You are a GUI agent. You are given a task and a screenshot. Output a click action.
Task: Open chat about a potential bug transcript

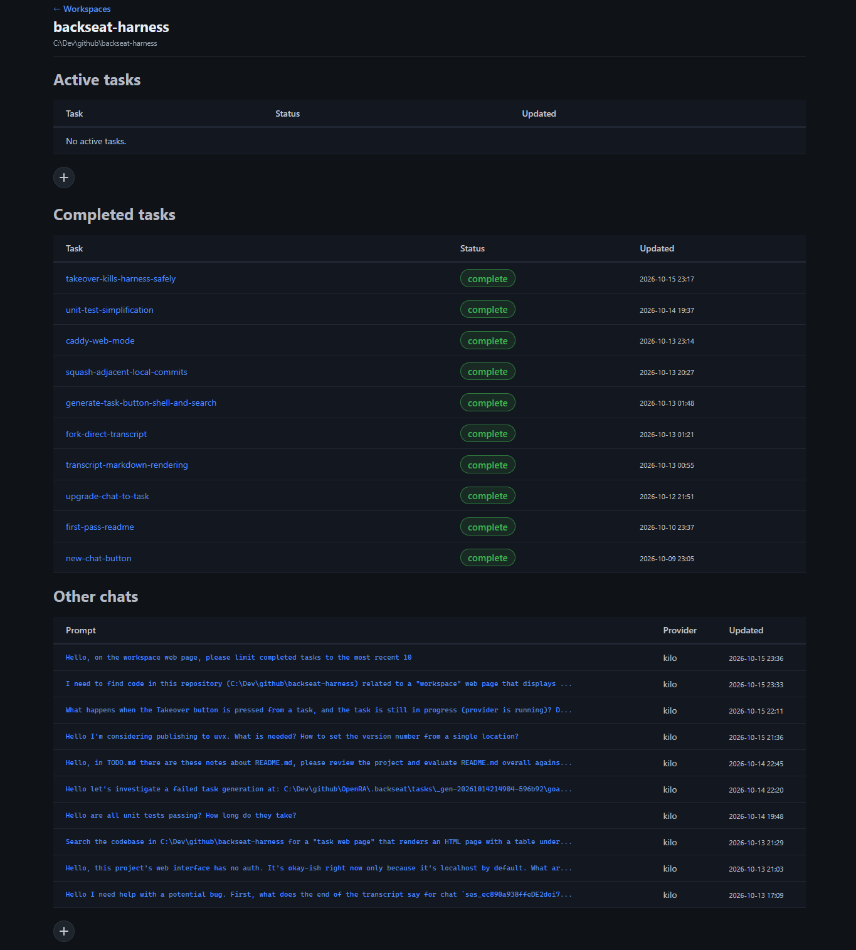[x=319, y=894]
